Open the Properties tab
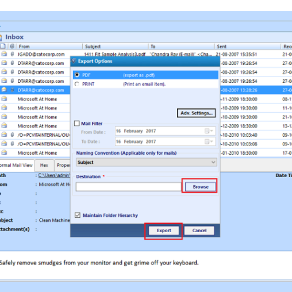The height and width of the screenshot is (292, 292). 63,165
